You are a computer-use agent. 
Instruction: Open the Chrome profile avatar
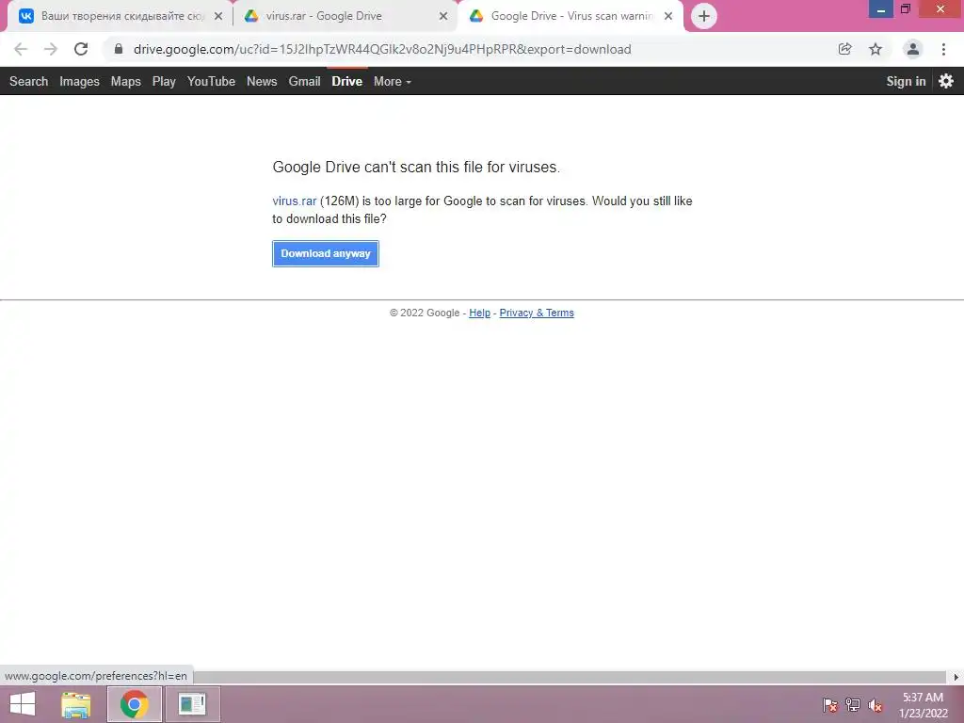913,49
